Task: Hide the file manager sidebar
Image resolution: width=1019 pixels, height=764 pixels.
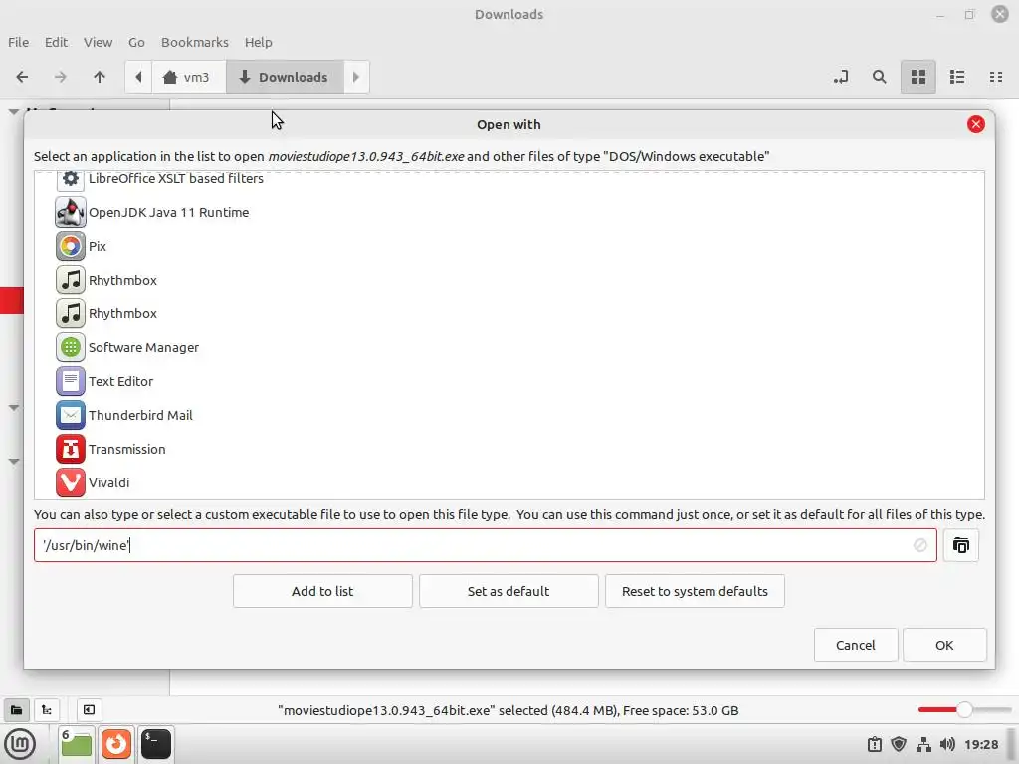Action: click(89, 710)
